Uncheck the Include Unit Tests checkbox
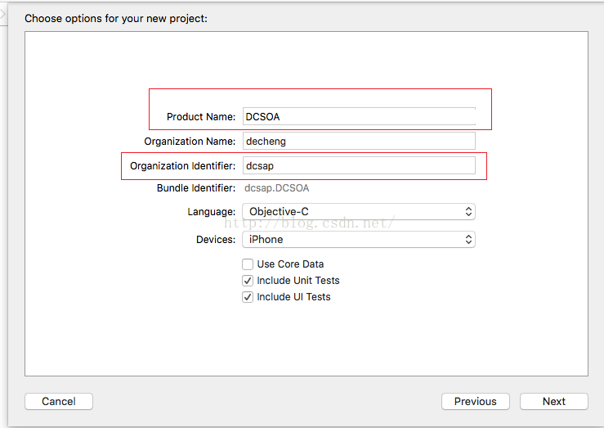604x428 pixels. [248, 281]
